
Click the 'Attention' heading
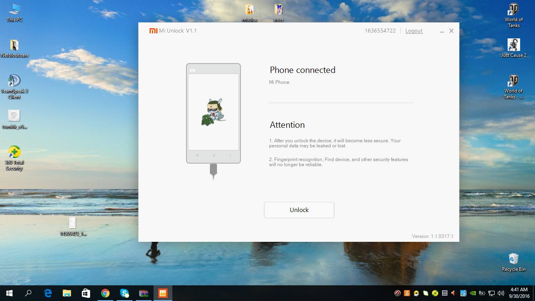(x=287, y=125)
